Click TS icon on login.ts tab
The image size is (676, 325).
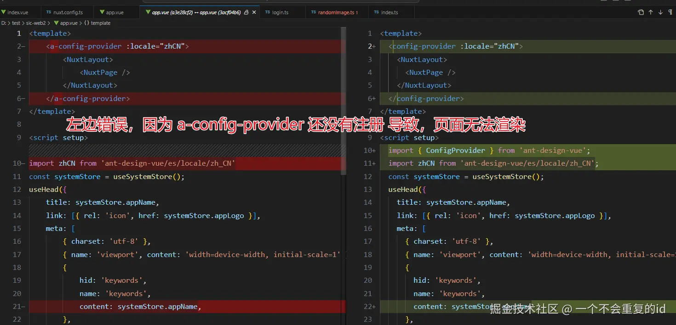[268, 12]
